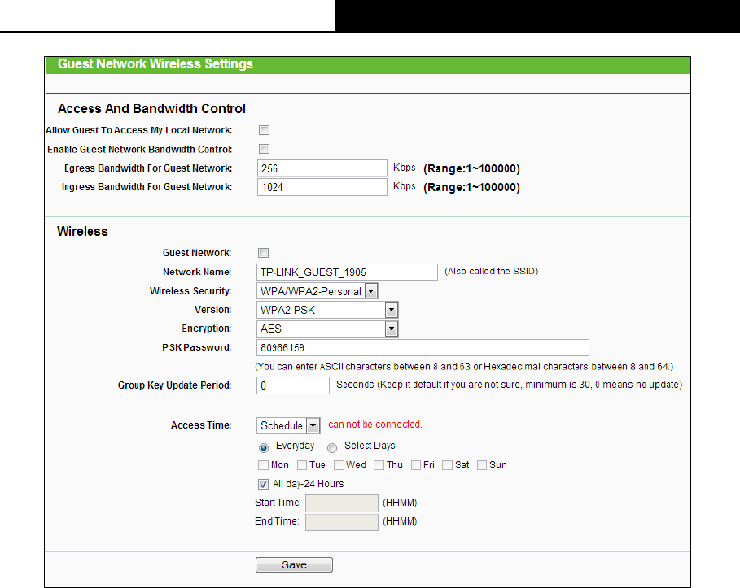Click the 'Group Key Update Period:' label

click(174, 385)
